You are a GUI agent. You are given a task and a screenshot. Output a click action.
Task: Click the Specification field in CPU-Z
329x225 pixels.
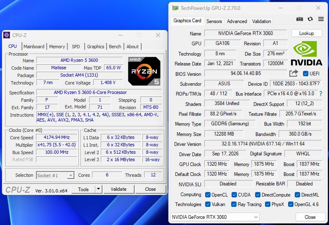[x=99, y=92]
